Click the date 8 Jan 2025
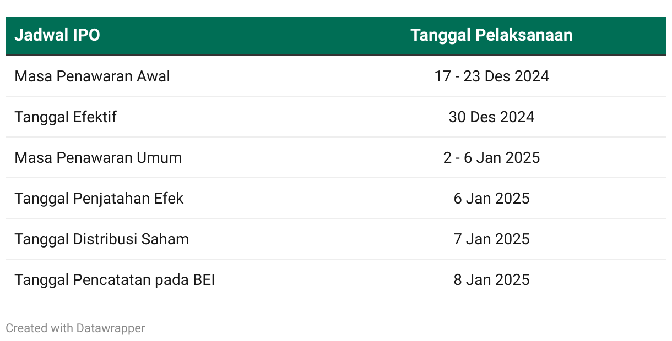Screen dimensions: 672x341 491,279
